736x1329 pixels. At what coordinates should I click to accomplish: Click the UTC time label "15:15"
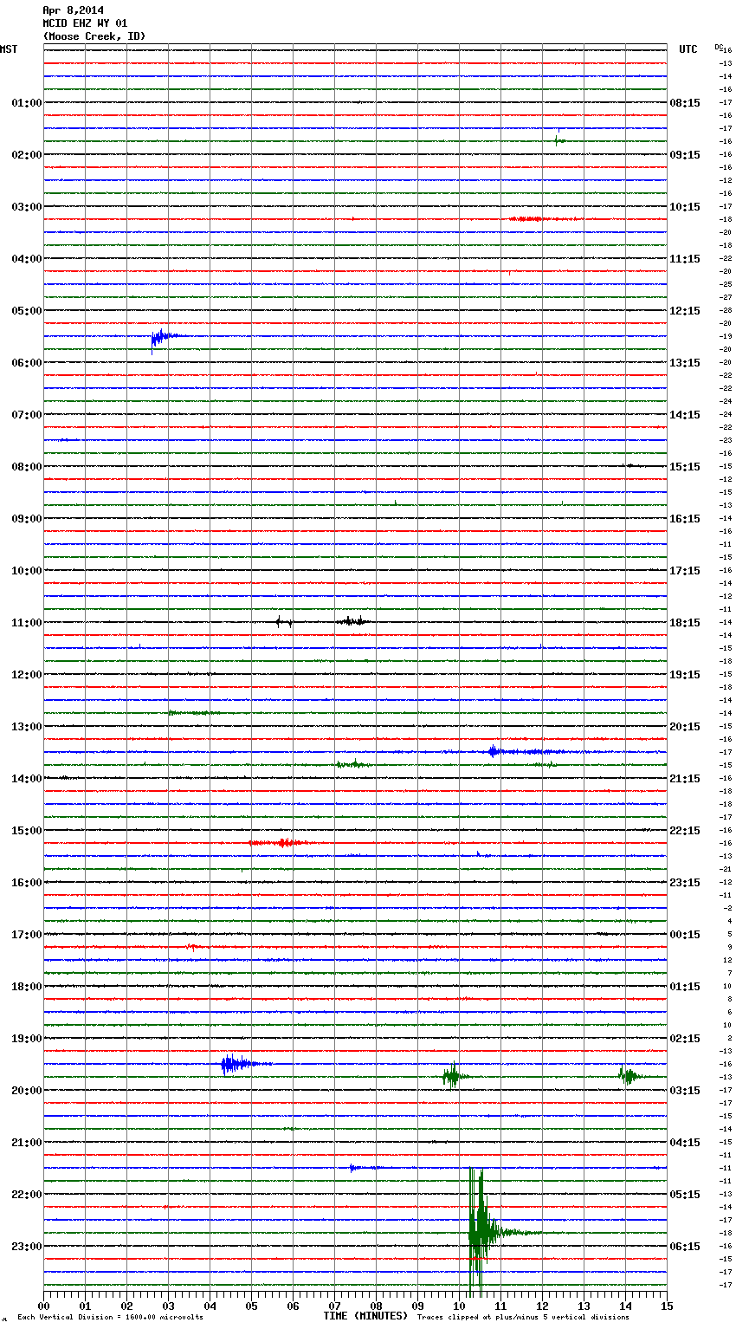tap(685, 467)
